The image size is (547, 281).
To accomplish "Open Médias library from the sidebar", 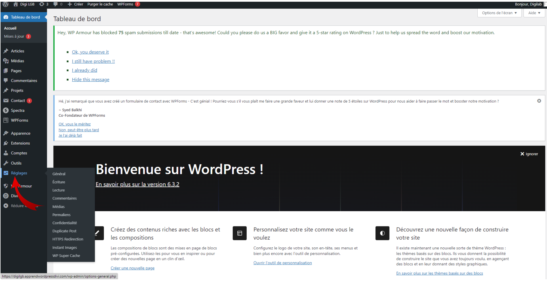I will (x=17, y=61).
